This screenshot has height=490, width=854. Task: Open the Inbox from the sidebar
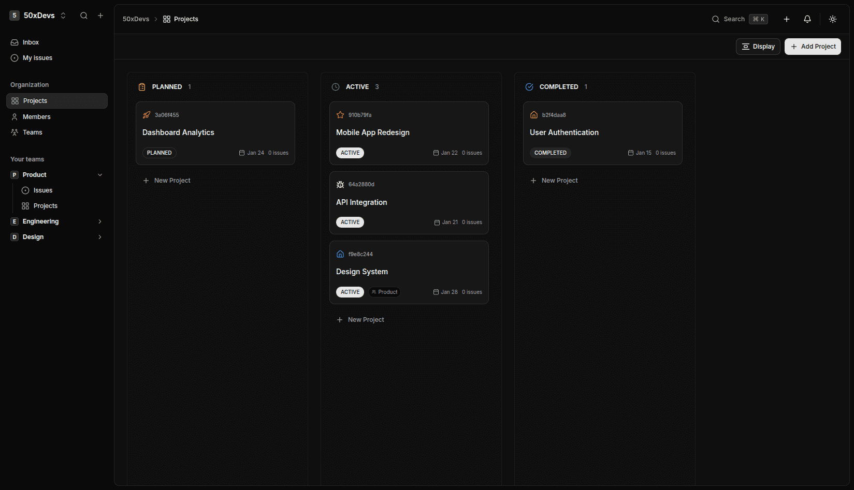click(x=30, y=42)
